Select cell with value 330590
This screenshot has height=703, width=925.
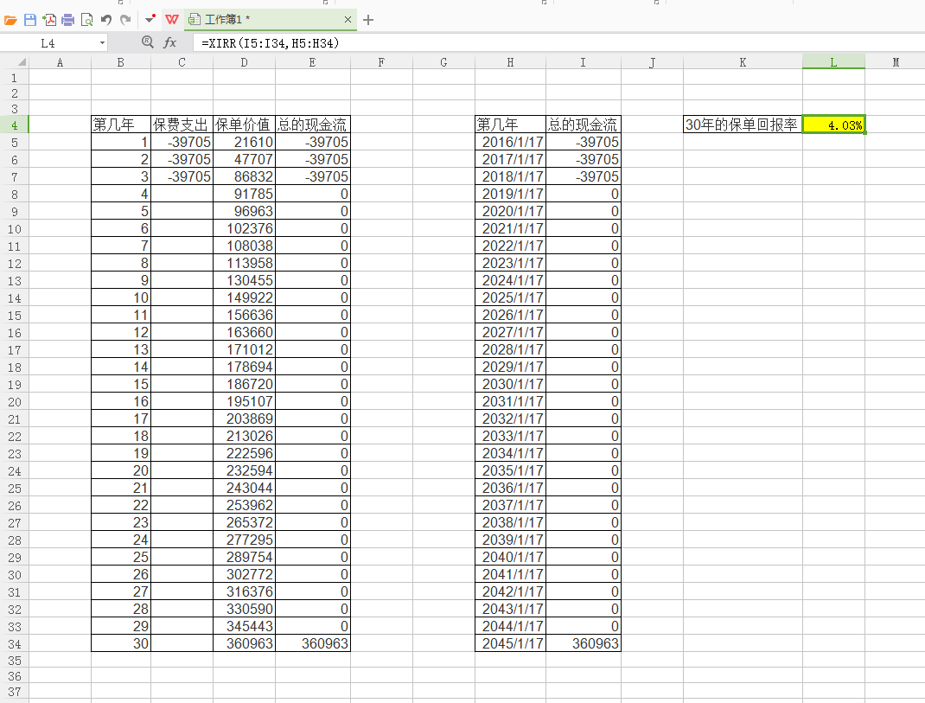point(245,609)
